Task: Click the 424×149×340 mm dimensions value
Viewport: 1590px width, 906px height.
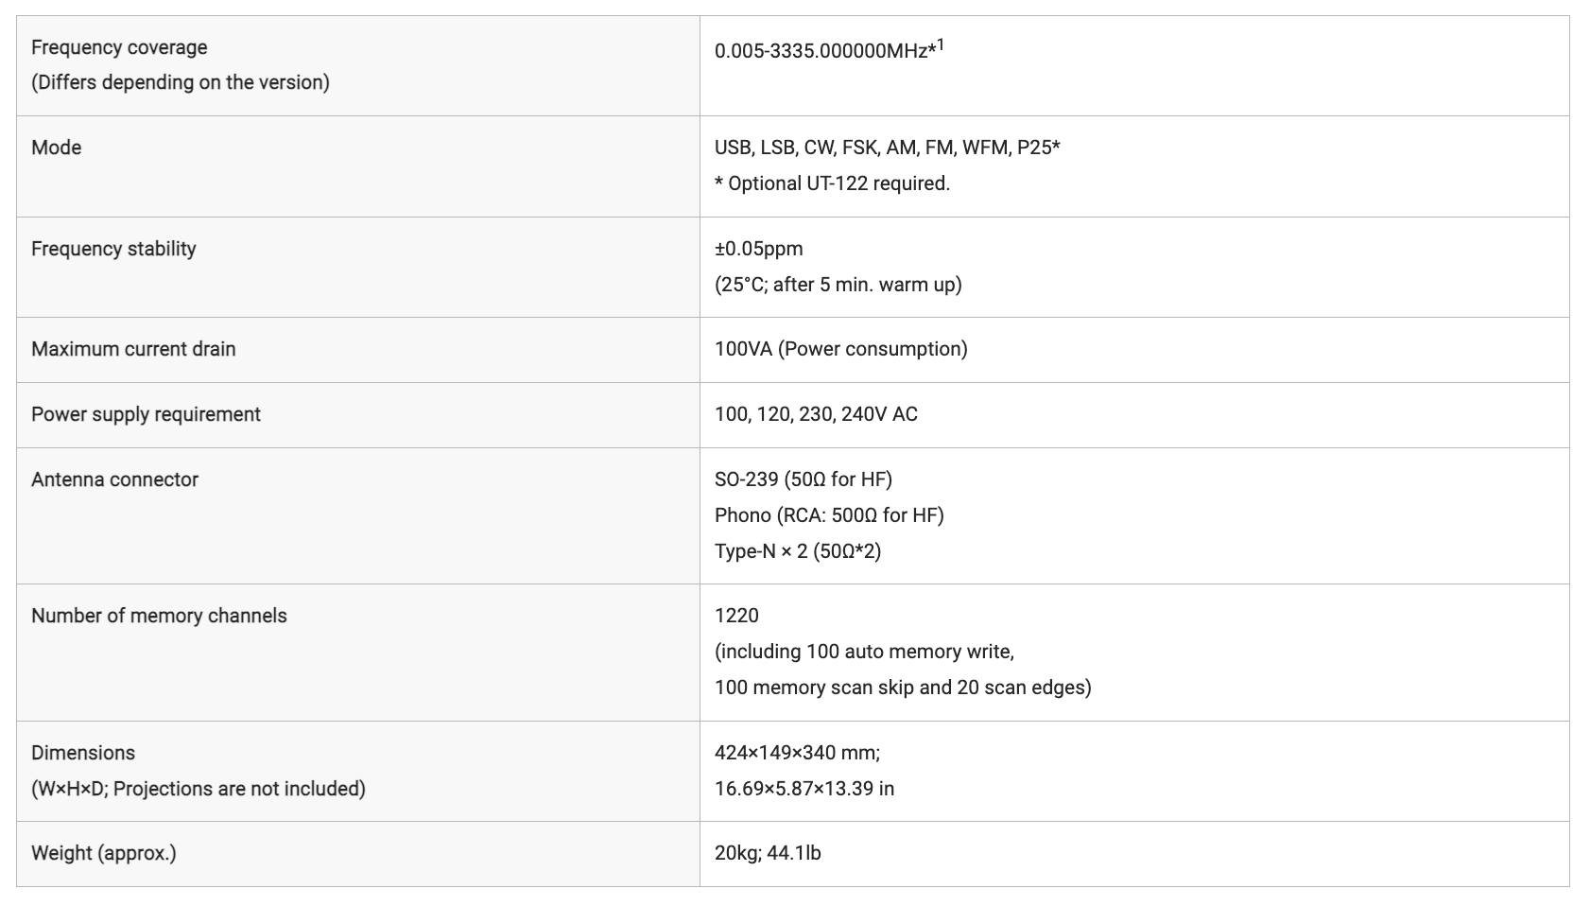Action: (797, 753)
